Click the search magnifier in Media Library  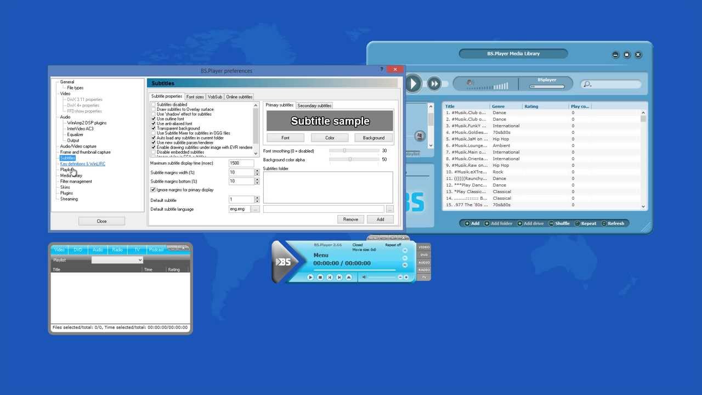pyautogui.click(x=587, y=84)
